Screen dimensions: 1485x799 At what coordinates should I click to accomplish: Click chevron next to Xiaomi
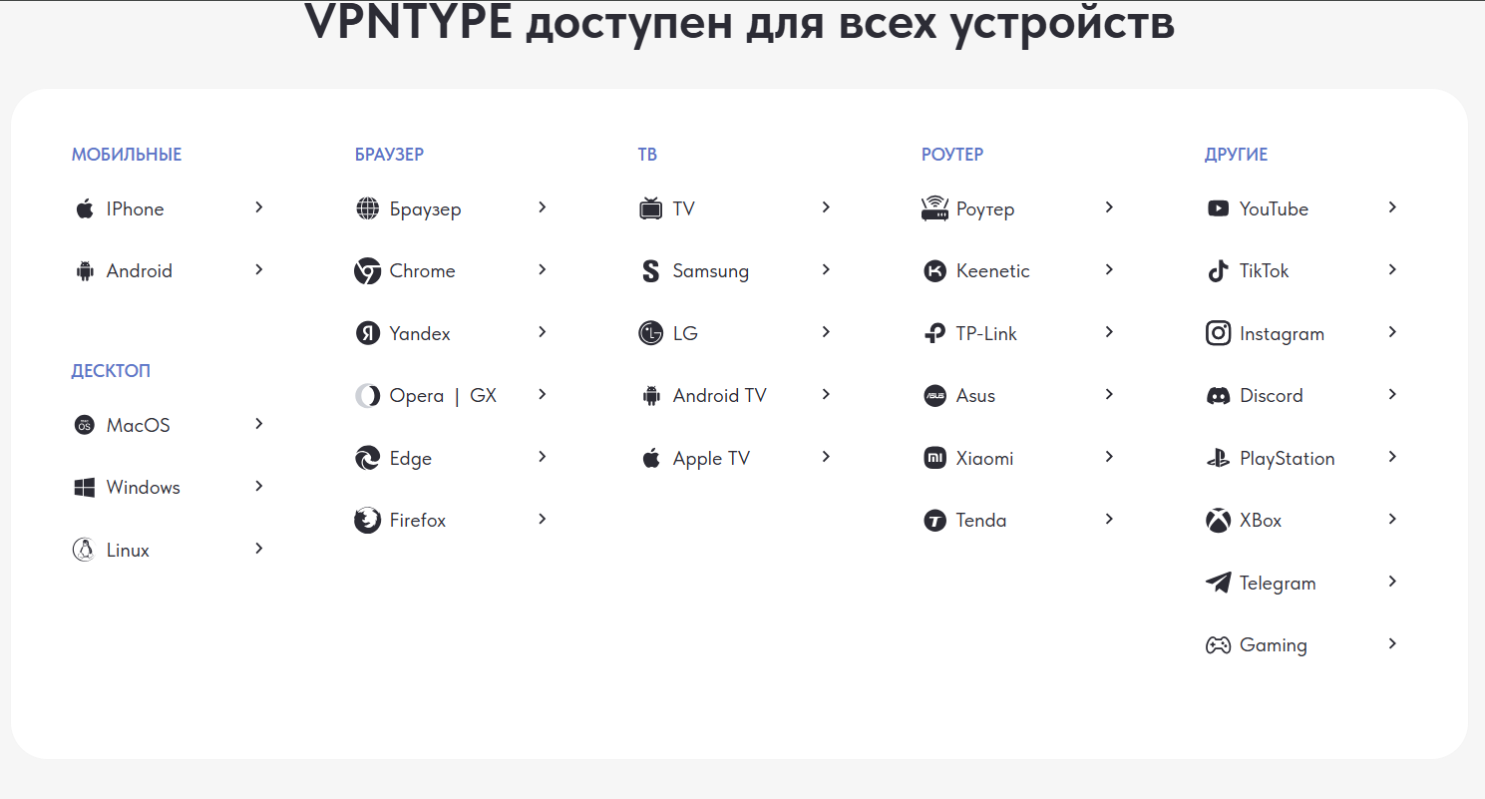click(x=1109, y=457)
